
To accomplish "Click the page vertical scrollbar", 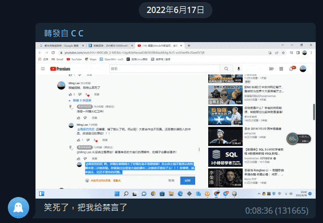I will pos(314,112).
